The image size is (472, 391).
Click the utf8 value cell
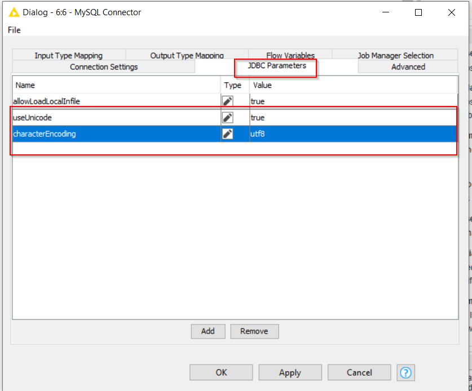click(x=352, y=134)
